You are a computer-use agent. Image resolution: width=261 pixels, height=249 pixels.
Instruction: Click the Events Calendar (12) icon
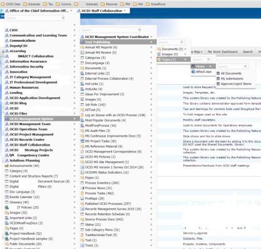(x=7, y=197)
